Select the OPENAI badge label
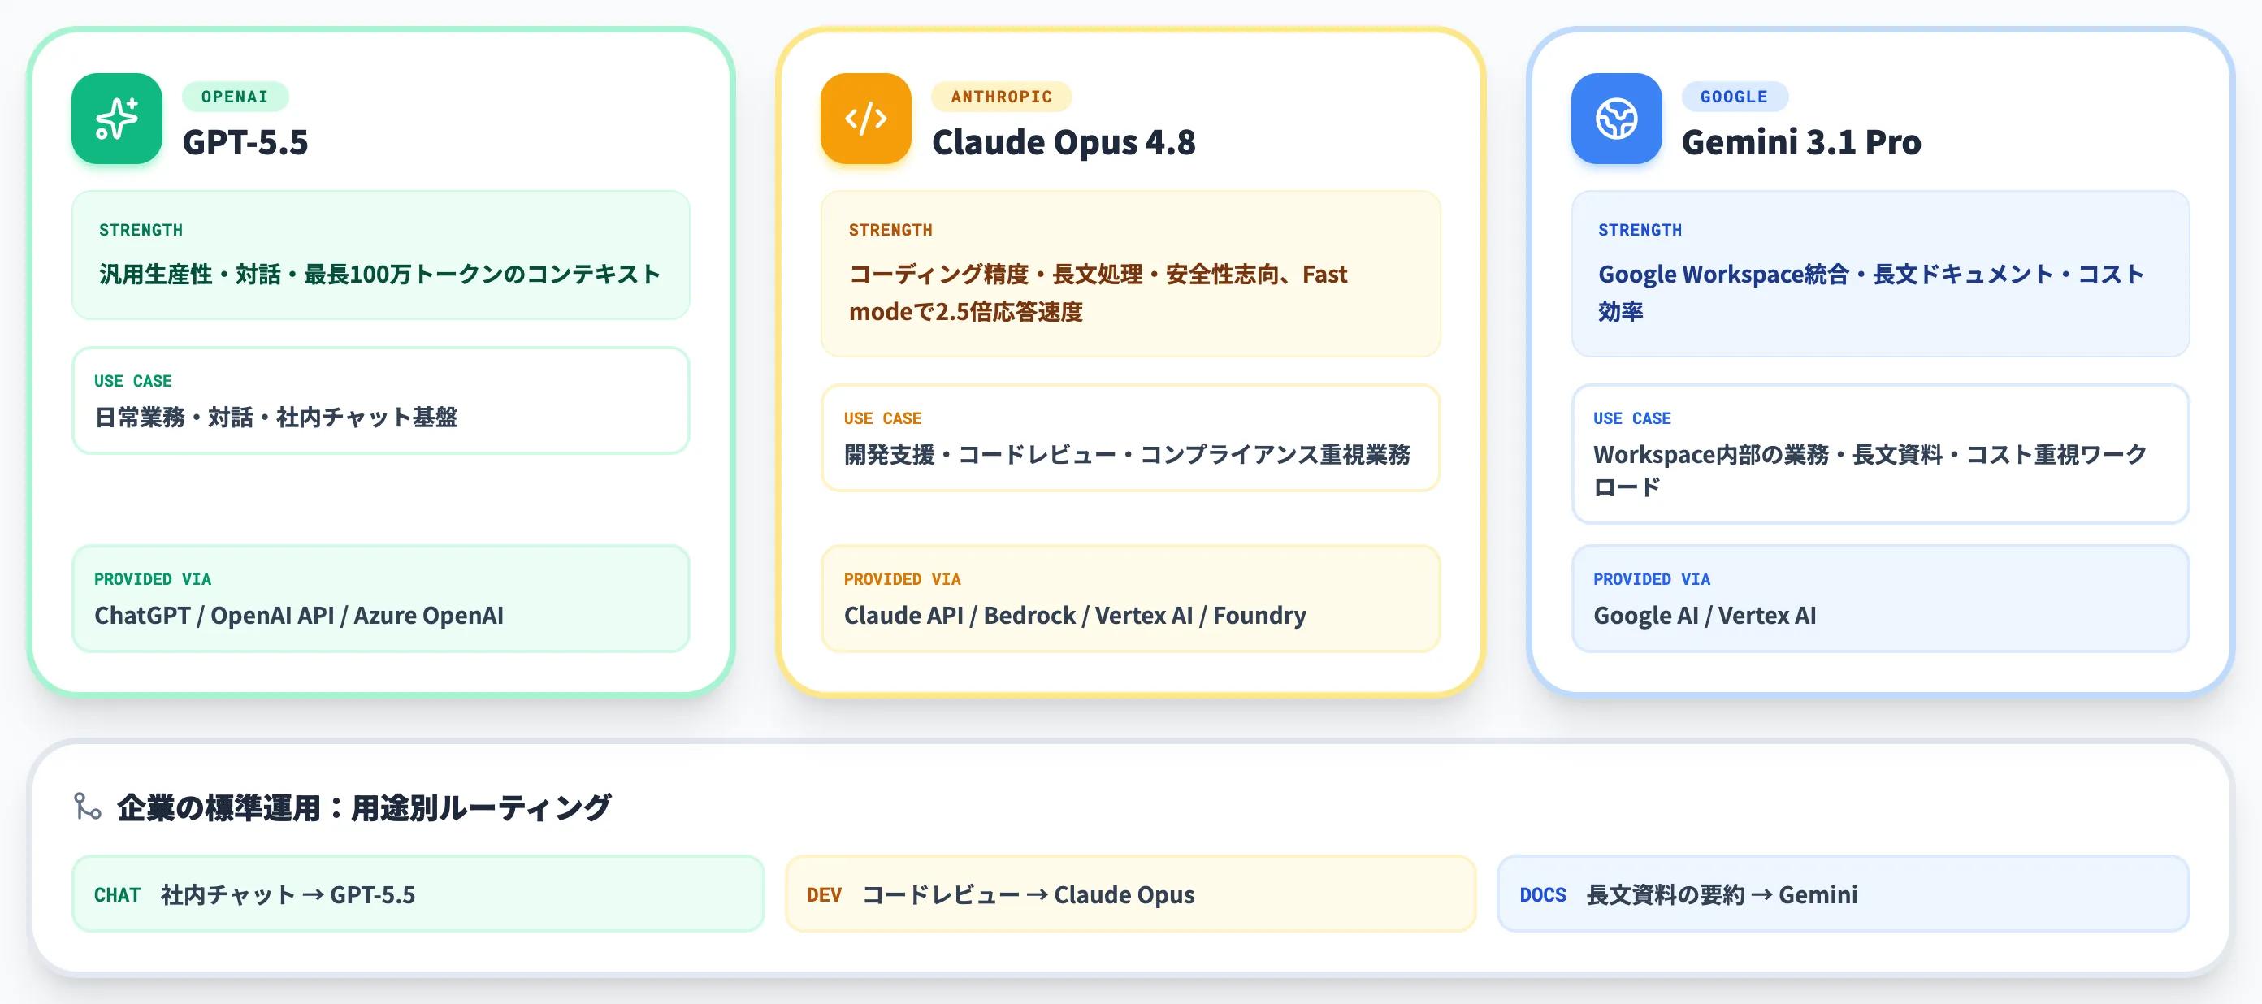 pyautogui.click(x=235, y=97)
